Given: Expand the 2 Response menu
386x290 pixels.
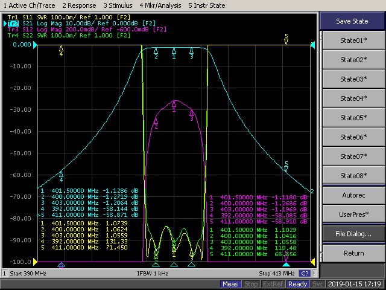Looking at the screenshot, I should click(80, 5).
